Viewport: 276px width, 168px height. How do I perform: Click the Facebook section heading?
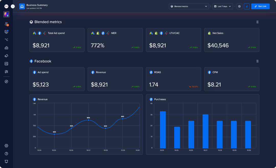[43, 61]
